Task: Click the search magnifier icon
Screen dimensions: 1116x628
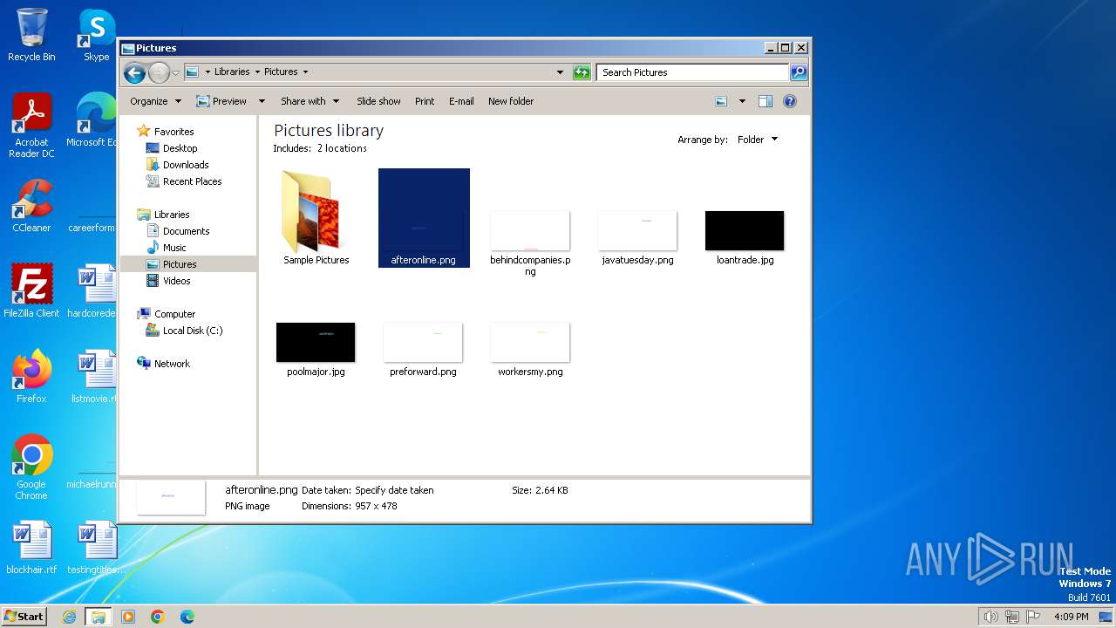Action: click(798, 72)
